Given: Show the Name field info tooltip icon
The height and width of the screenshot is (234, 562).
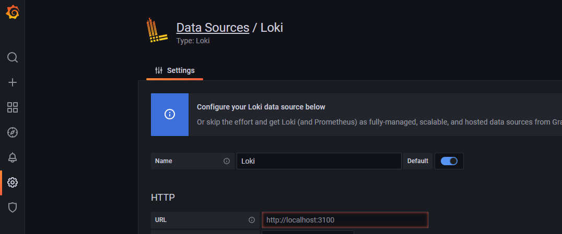Looking at the screenshot, I should pos(227,161).
